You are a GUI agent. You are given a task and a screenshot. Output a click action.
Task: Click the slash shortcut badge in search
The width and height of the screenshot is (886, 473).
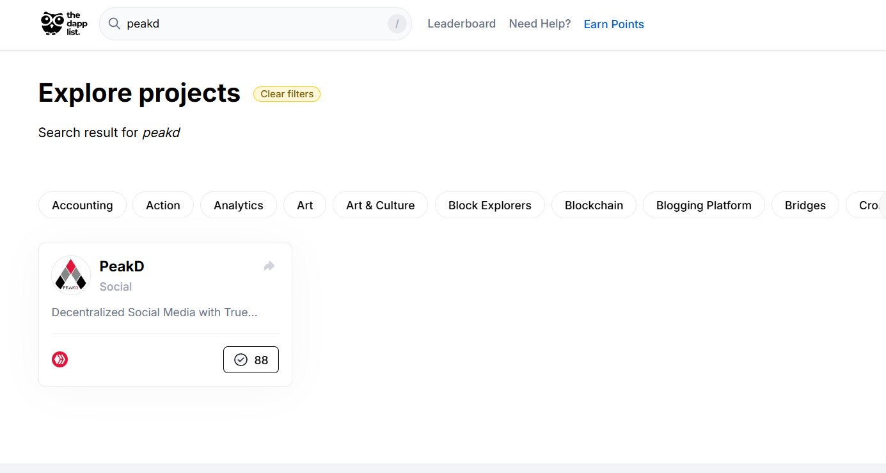tap(397, 24)
